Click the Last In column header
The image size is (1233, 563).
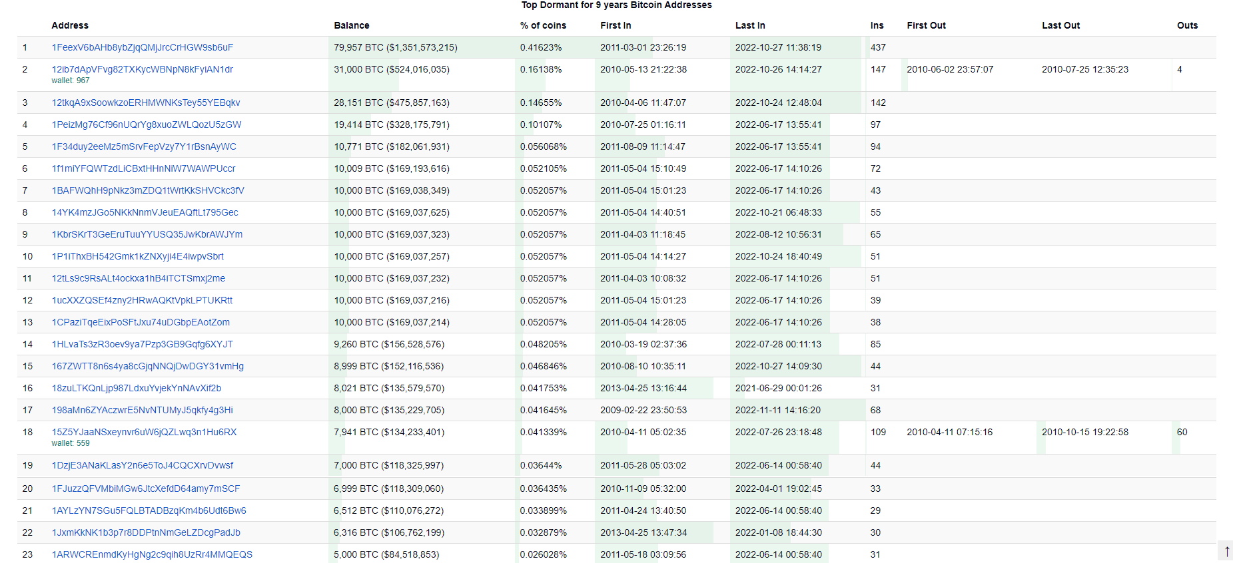pos(750,25)
